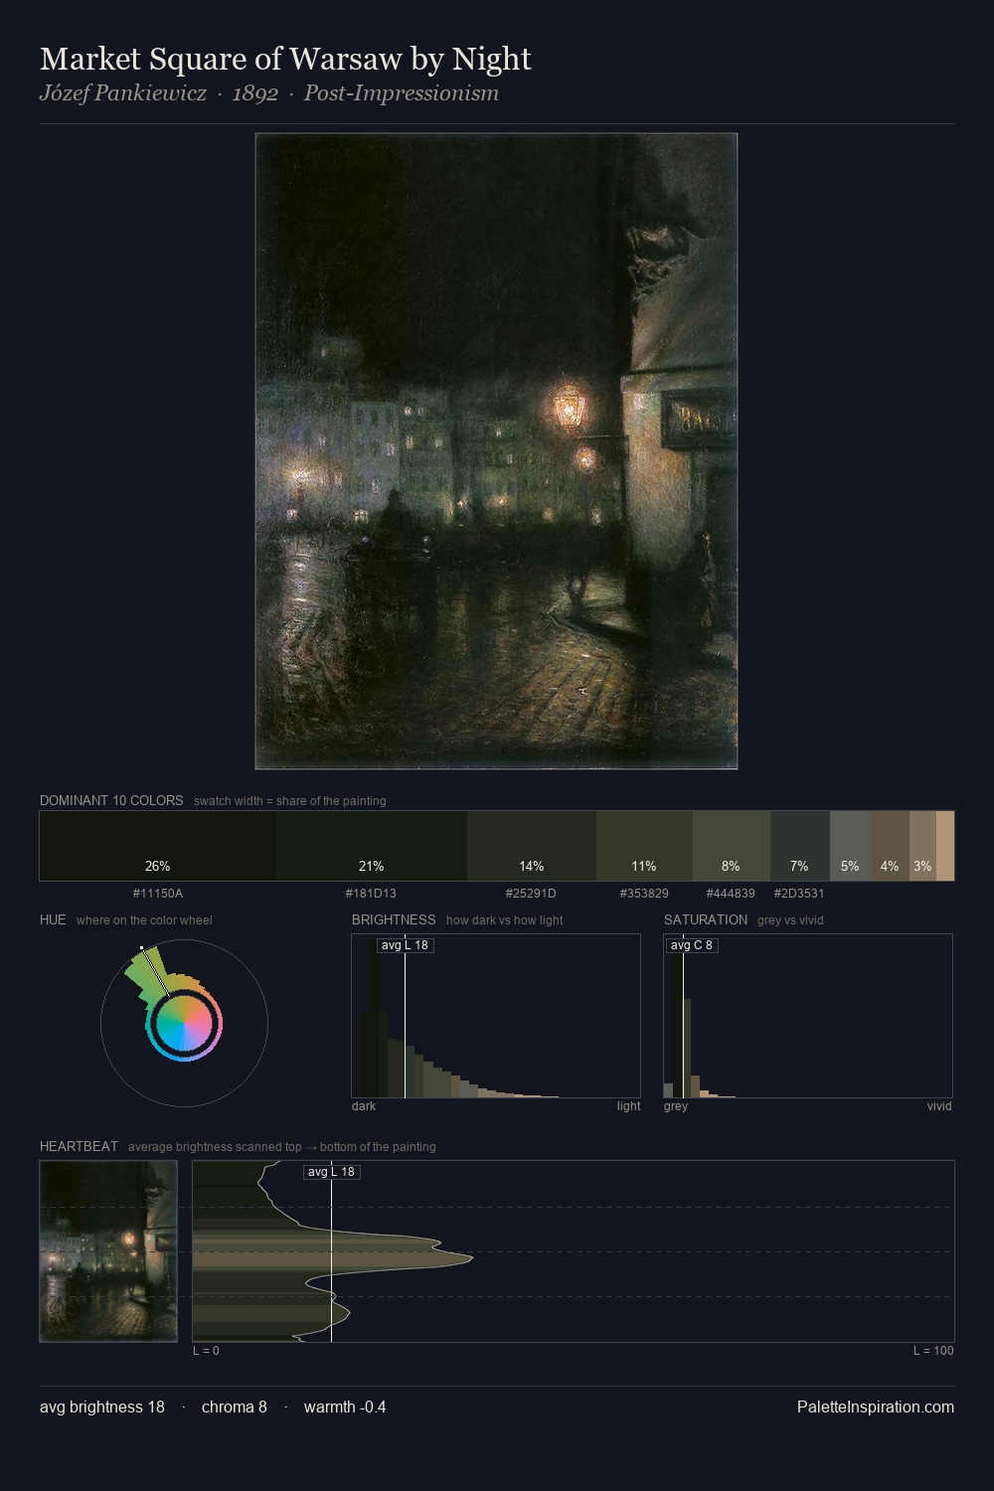Click the 'warmth -0.4' footer stat
Screen dimensions: 994x1491
[345, 1408]
